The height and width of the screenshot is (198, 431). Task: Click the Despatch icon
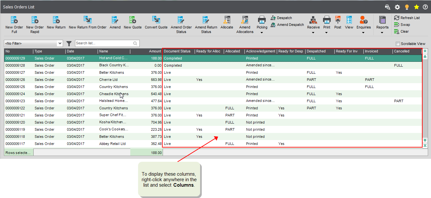tap(281, 18)
